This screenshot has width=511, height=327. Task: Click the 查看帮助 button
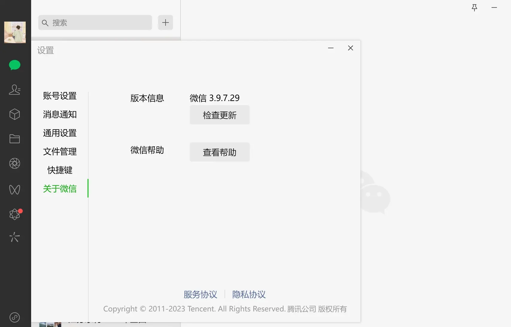[220, 152]
